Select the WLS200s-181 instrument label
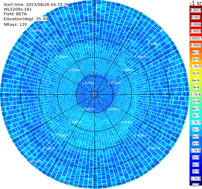The width and height of the screenshot is (202, 189). [18, 9]
